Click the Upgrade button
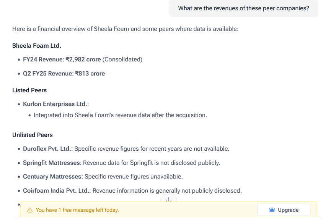Screen dimensions: 326x219 point(284,210)
